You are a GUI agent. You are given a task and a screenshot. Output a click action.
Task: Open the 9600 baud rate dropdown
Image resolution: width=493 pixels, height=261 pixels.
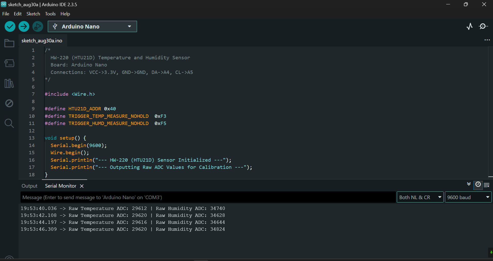point(468,197)
